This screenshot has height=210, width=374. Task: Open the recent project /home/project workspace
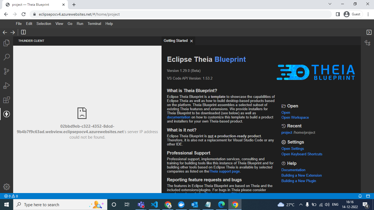(287, 132)
